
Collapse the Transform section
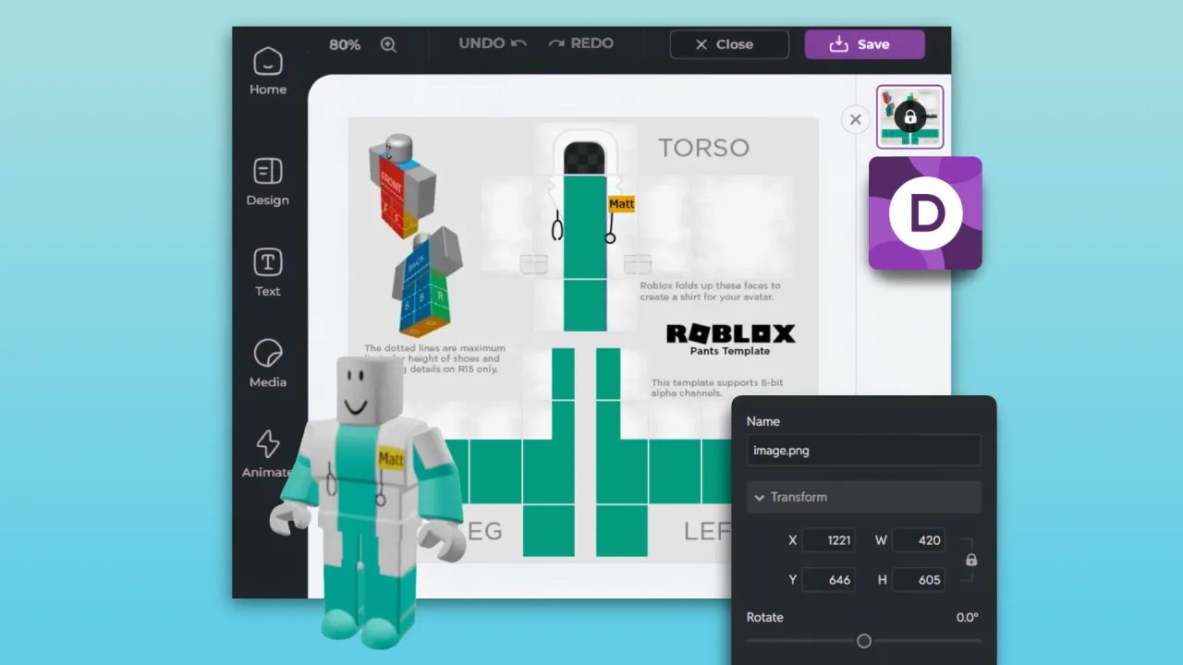pos(760,497)
